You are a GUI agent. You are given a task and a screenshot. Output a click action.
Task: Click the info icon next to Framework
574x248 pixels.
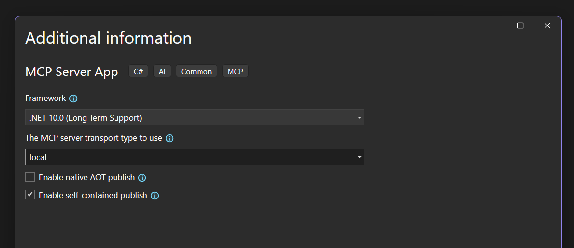[x=73, y=99]
